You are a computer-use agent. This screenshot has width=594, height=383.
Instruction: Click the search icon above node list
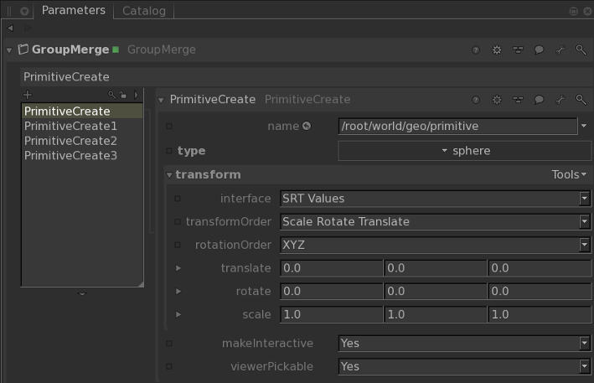111,95
